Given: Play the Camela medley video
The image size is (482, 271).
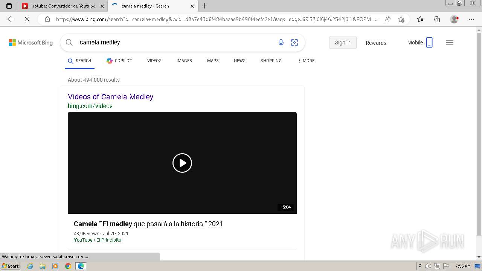Looking at the screenshot, I should click(x=182, y=163).
